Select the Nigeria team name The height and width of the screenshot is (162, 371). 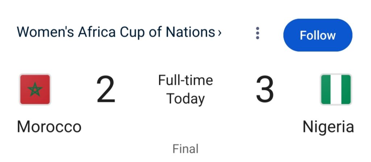click(x=328, y=128)
